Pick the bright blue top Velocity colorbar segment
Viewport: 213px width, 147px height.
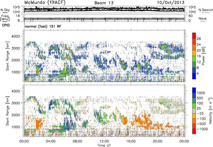(194, 90)
